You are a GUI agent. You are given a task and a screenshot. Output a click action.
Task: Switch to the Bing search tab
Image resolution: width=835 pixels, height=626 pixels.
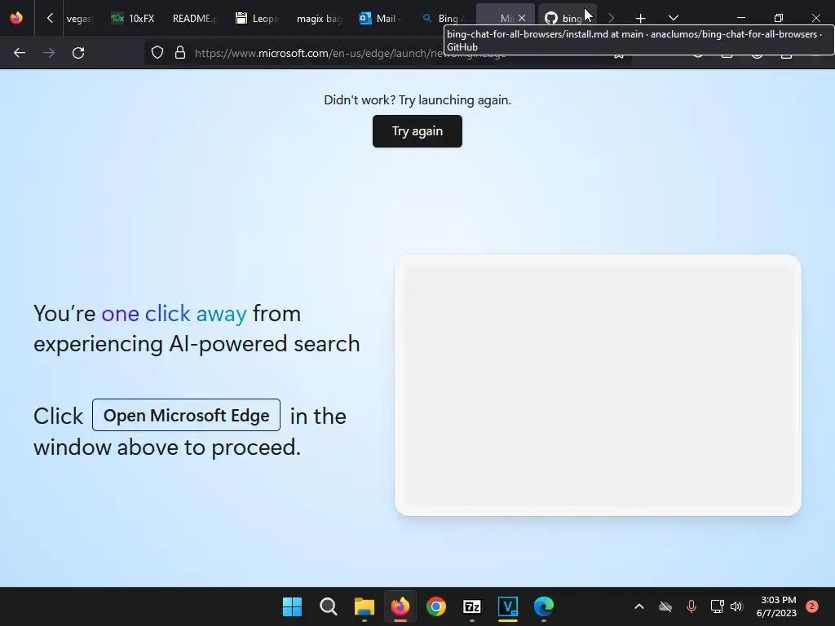point(443,18)
